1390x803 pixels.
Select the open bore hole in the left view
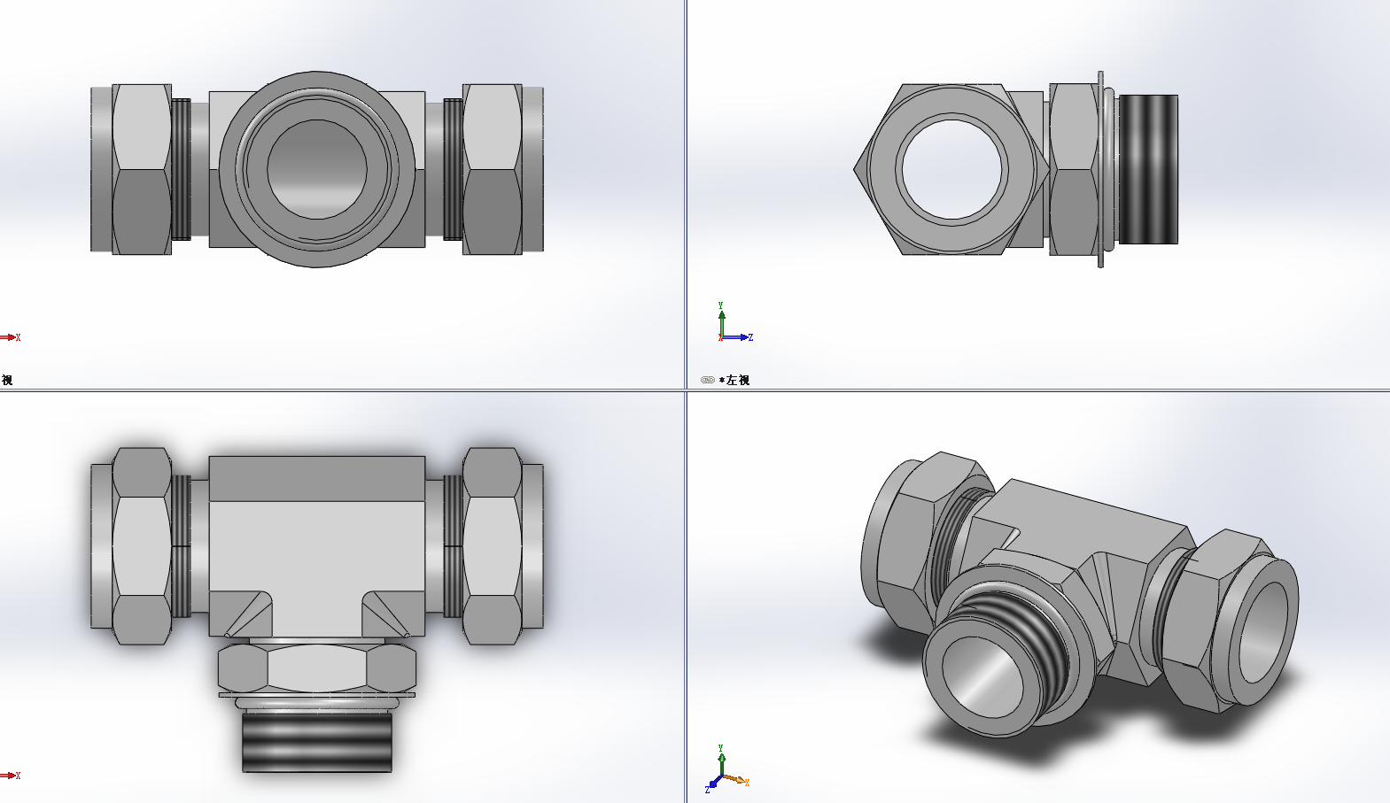click(x=951, y=168)
